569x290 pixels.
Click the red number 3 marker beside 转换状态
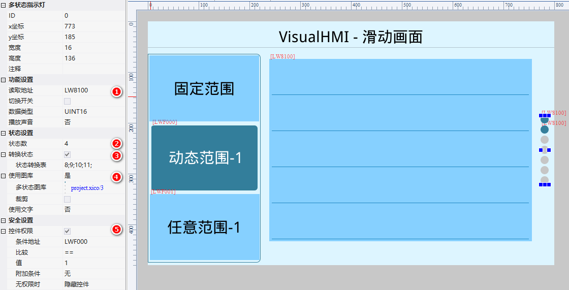pyautogui.click(x=116, y=155)
